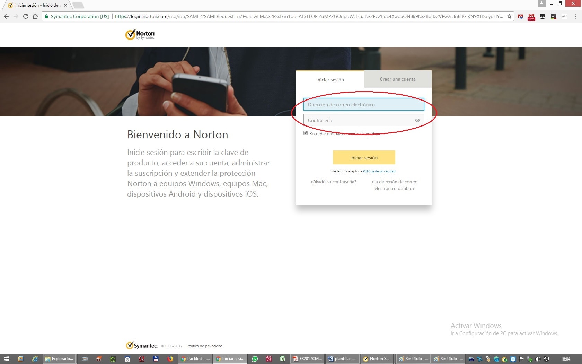Click the Chrome profile avatar button
Image resolution: width=582 pixels, height=364 pixels.
pyautogui.click(x=541, y=3)
